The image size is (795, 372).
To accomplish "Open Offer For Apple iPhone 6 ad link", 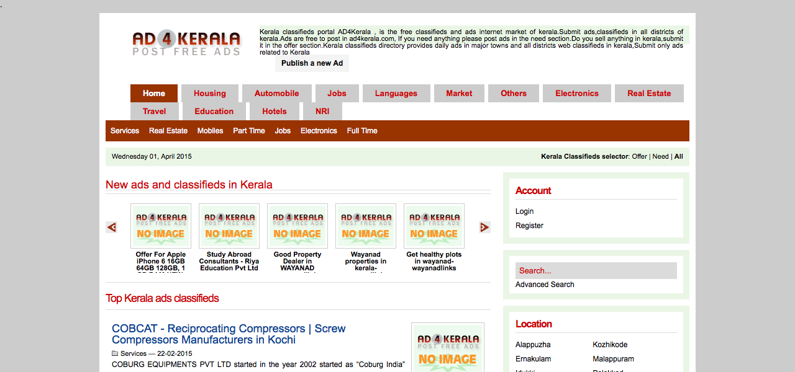I will point(161,262).
